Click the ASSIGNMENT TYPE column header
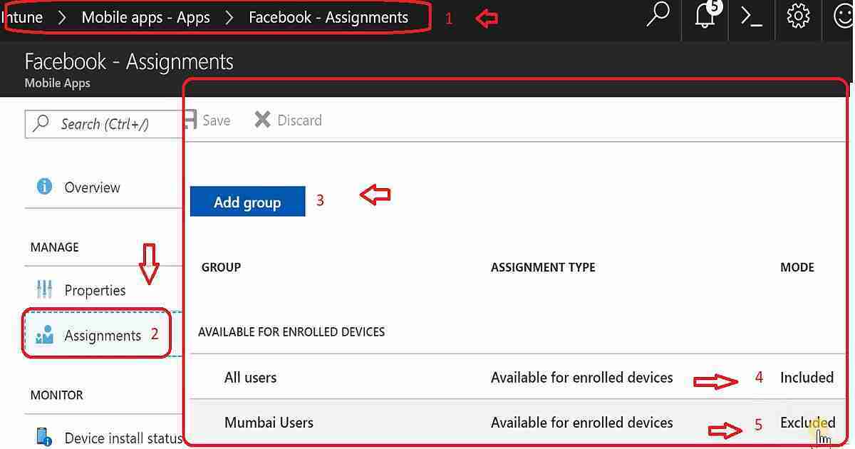 (x=543, y=267)
